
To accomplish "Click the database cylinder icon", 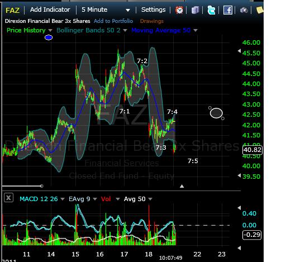I will 195,10.
